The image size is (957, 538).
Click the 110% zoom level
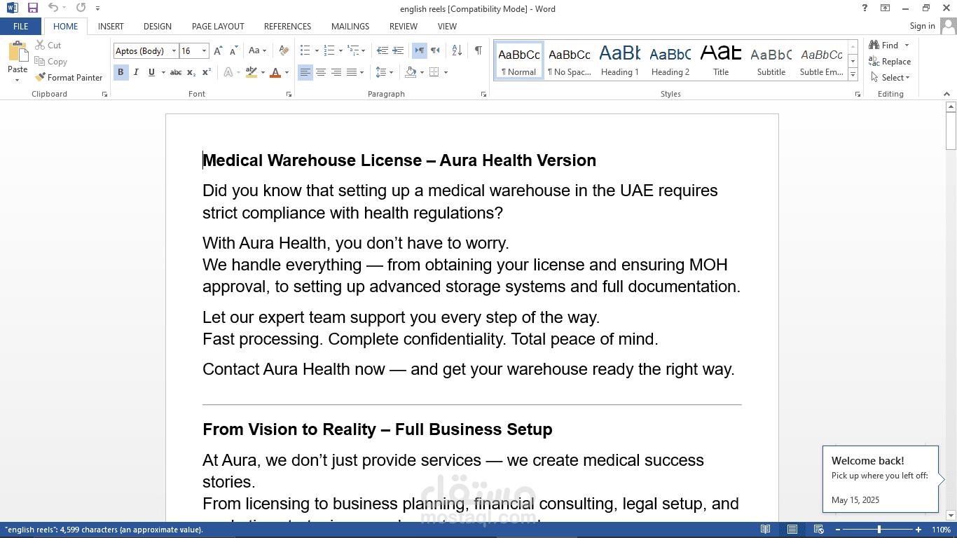pyautogui.click(x=940, y=530)
